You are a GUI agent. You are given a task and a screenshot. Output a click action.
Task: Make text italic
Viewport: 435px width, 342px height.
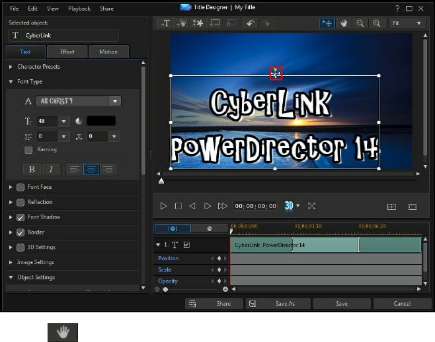click(x=51, y=169)
